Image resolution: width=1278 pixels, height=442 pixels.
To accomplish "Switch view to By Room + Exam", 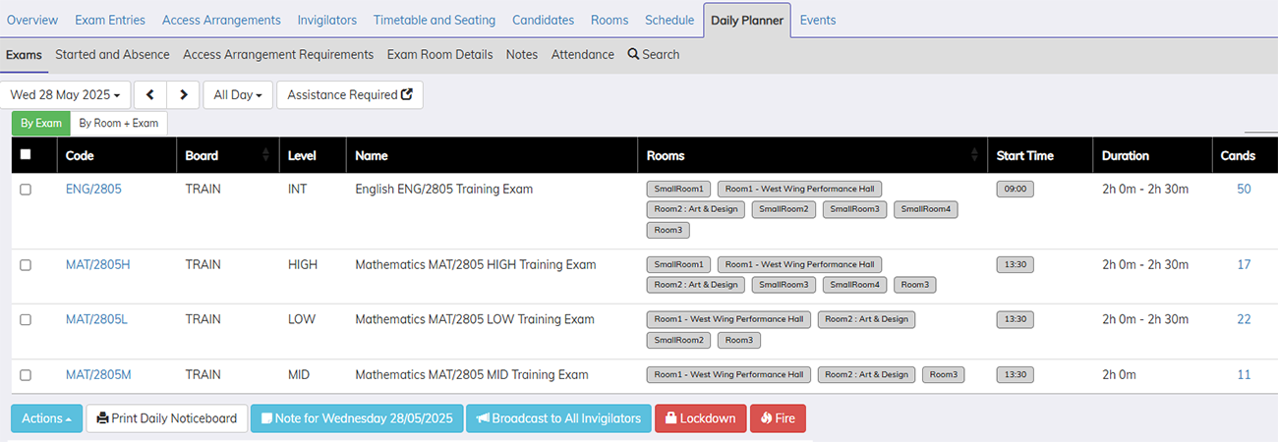I will point(118,124).
